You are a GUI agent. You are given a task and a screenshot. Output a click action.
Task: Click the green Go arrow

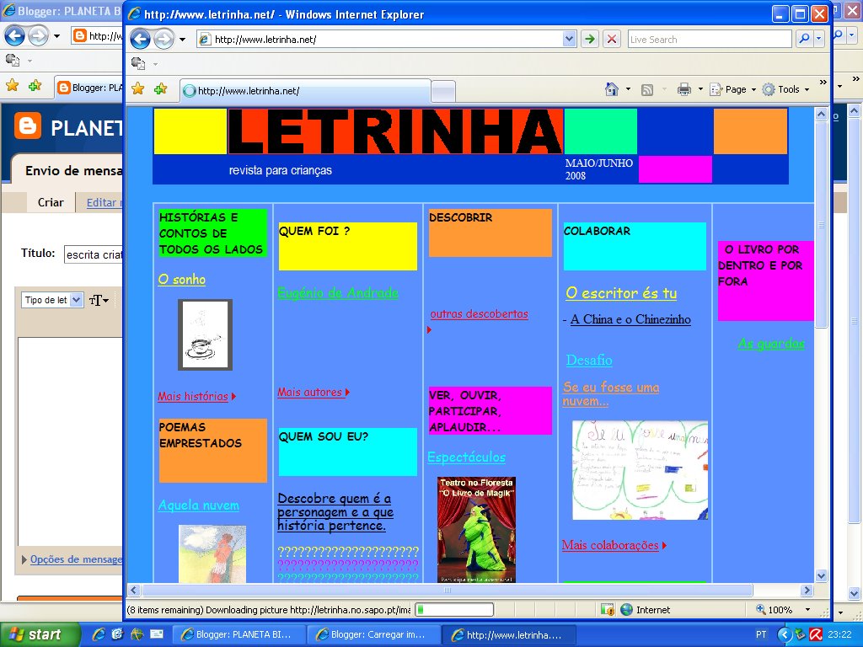click(x=590, y=39)
